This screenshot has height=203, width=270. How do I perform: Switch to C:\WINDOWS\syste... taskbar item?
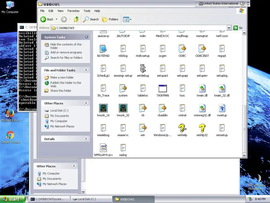pos(49,199)
